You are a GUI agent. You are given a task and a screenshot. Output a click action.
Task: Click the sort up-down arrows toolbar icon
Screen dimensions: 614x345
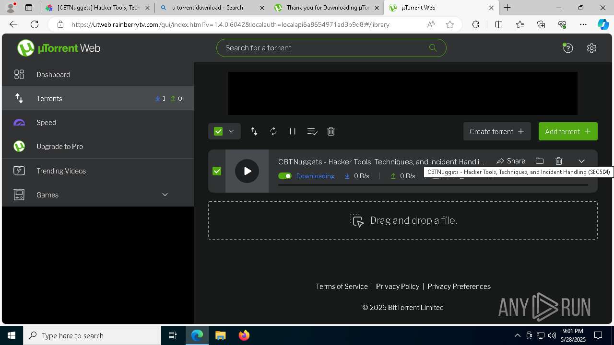click(254, 131)
